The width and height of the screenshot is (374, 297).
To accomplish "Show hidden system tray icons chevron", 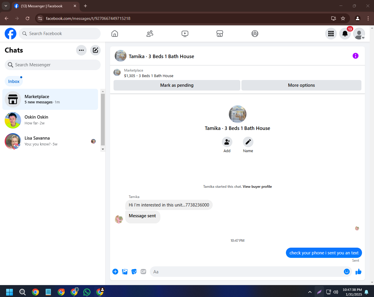I will pyautogui.click(x=310, y=292).
